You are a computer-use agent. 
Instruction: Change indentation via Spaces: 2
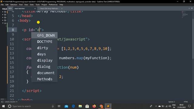172,102
